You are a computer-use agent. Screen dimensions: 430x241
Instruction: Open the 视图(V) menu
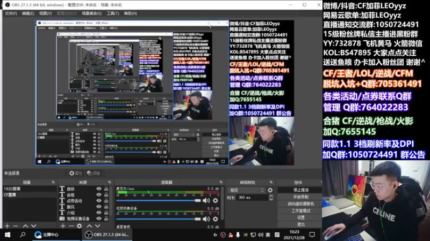click(45, 13)
